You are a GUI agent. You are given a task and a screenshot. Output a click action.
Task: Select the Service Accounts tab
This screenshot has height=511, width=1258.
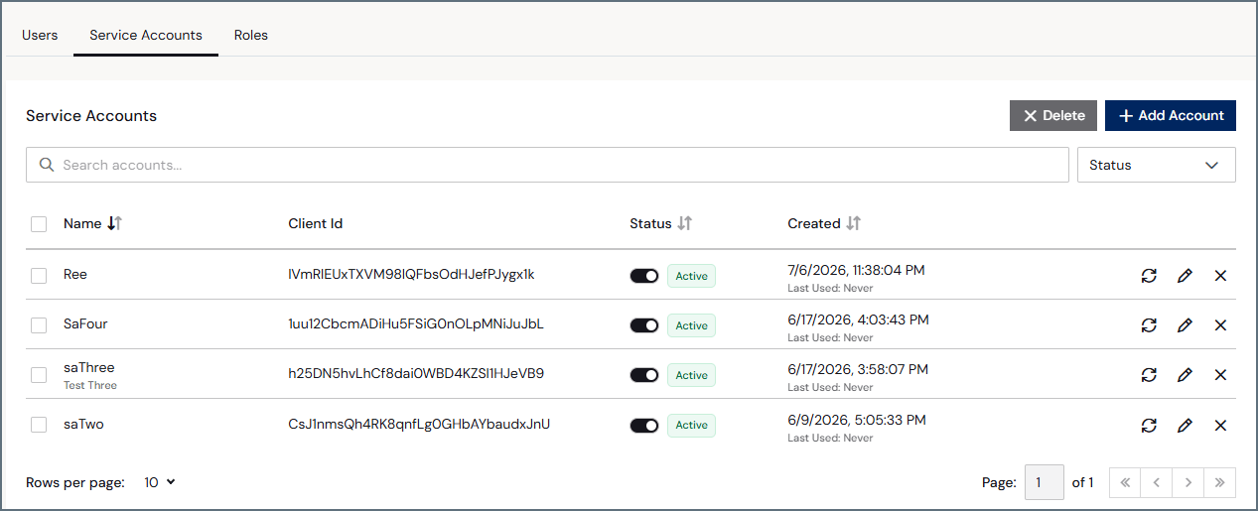click(x=146, y=35)
